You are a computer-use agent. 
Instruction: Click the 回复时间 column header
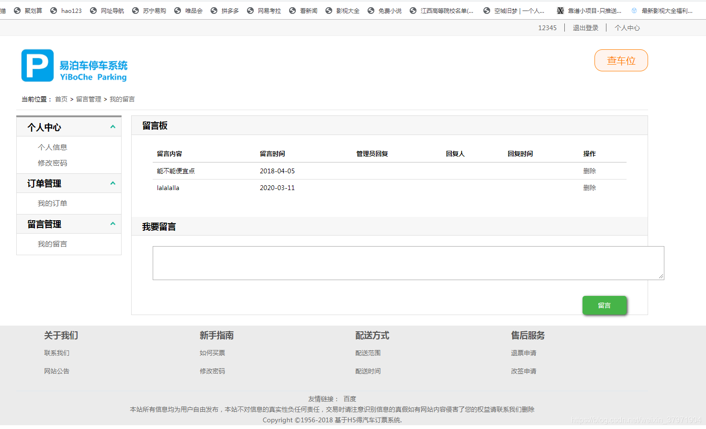[520, 154]
